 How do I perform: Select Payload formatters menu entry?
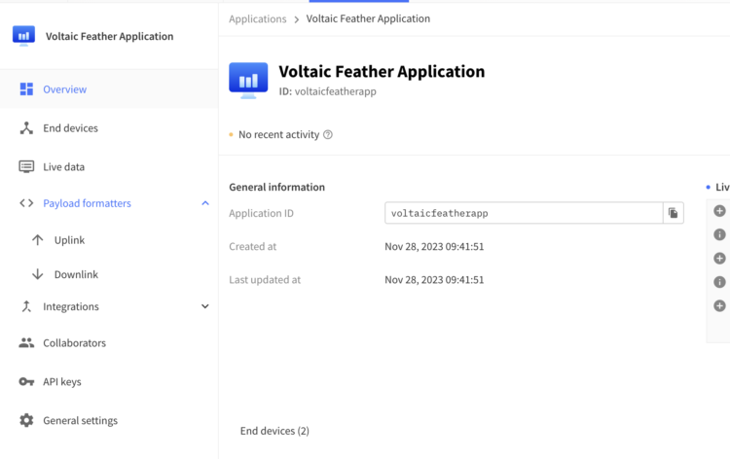coord(87,203)
